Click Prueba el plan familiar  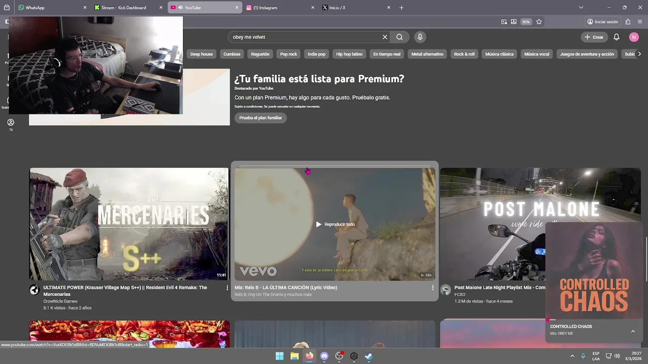(x=261, y=118)
